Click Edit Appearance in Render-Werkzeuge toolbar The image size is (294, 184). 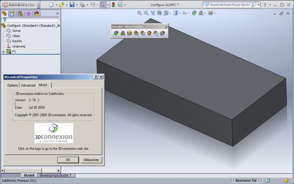[x=116, y=33]
